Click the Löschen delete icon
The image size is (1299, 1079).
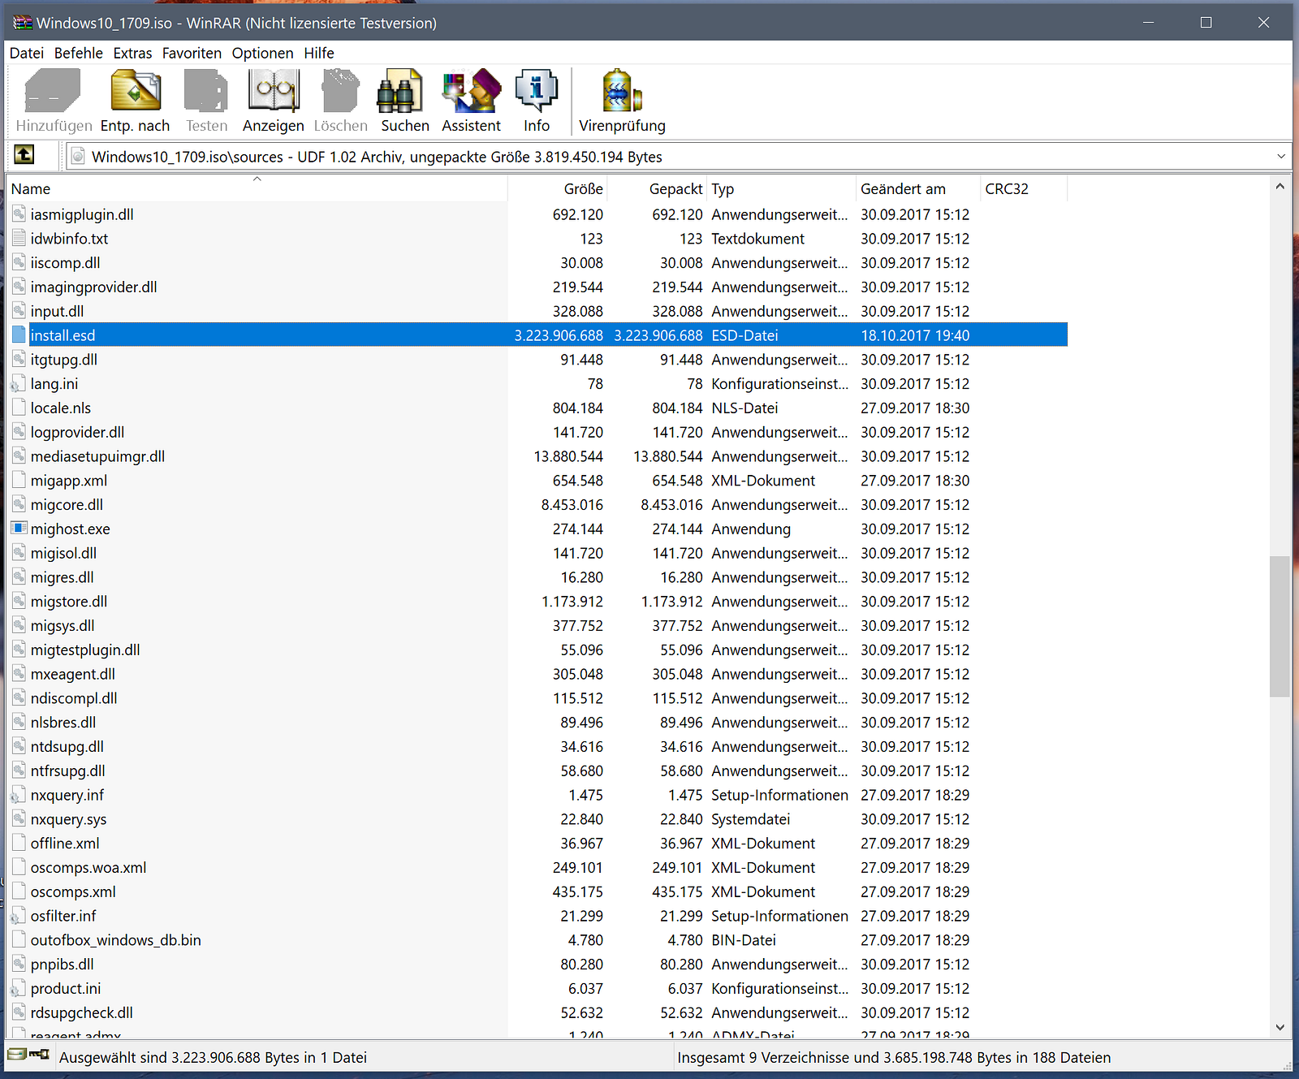tap(340, 91)
